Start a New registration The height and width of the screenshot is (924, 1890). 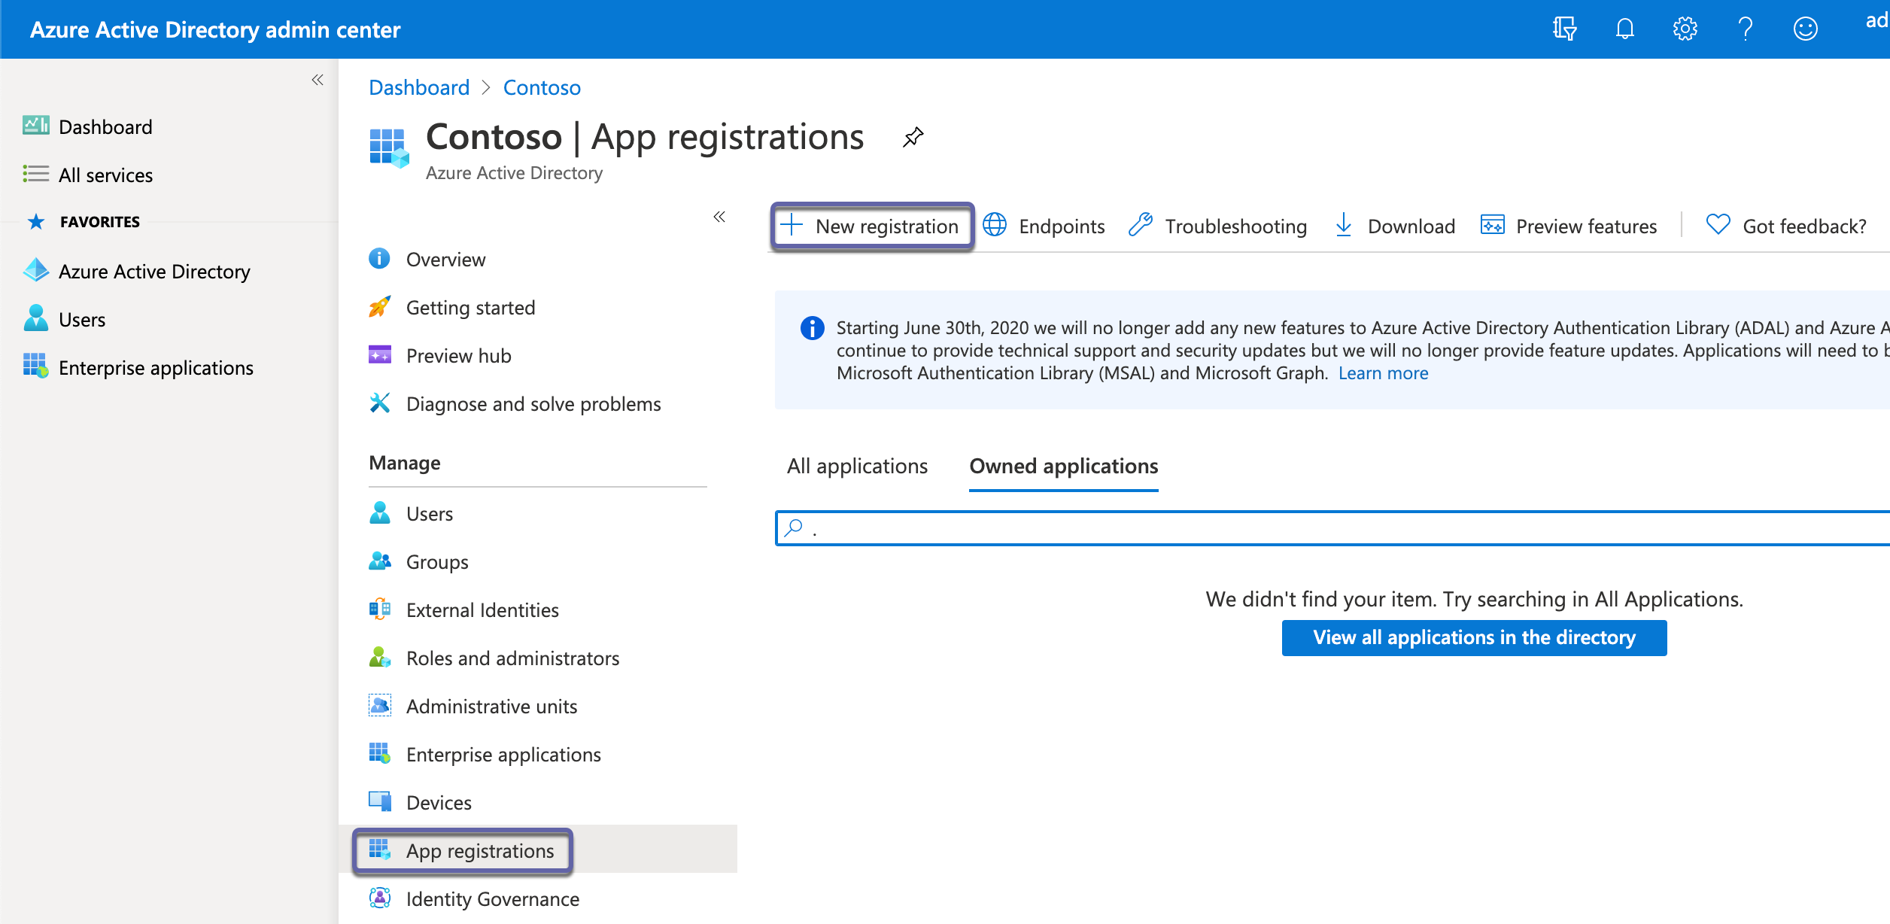pos(872,226)
